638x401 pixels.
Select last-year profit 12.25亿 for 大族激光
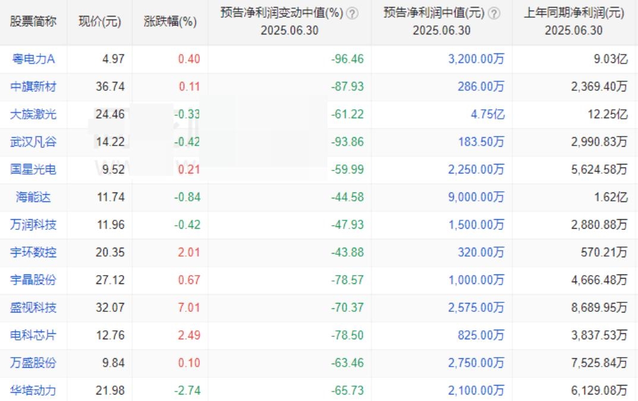coord(608,114)
